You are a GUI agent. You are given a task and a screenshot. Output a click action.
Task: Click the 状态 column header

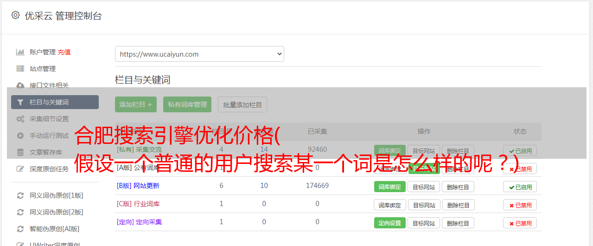520,131
